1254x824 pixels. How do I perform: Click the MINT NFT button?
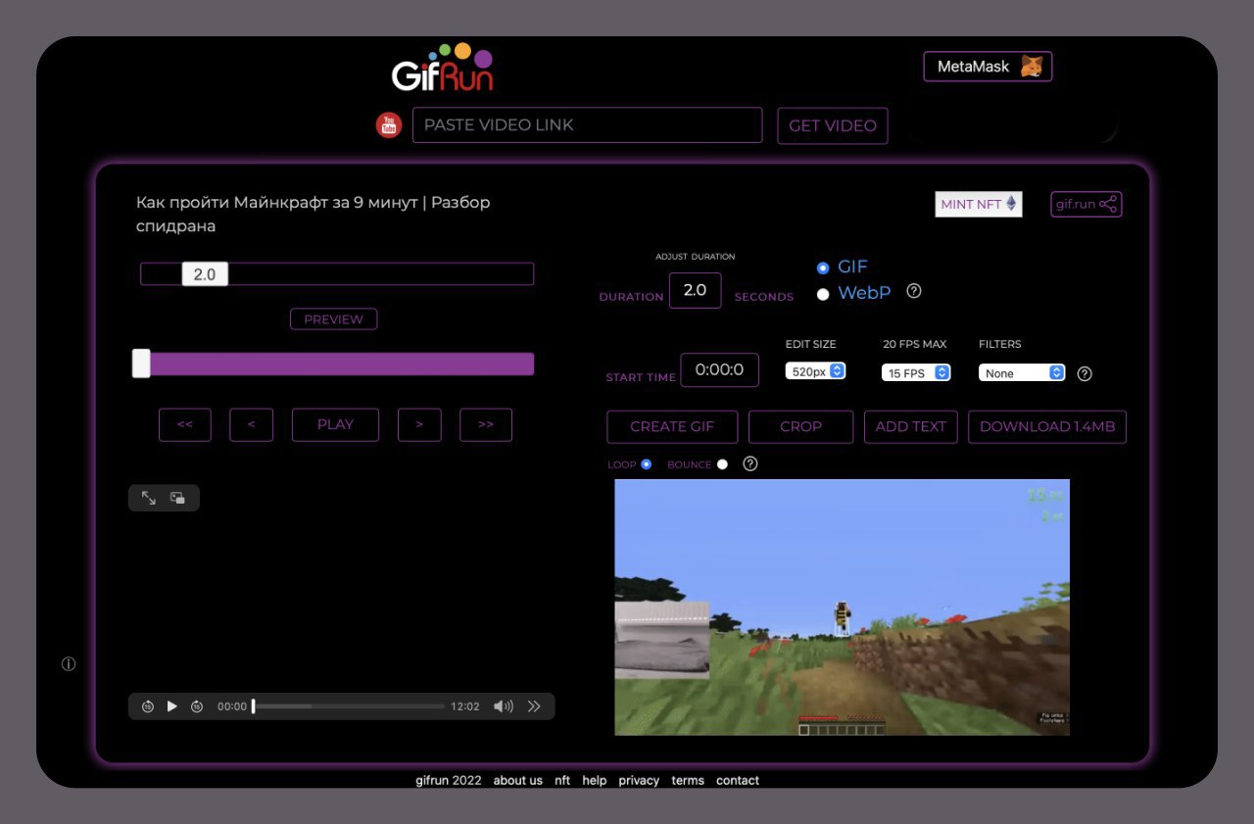tap(979, 204)
